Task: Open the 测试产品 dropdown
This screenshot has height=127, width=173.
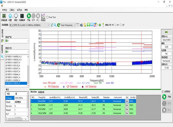Action: (28, 41)
